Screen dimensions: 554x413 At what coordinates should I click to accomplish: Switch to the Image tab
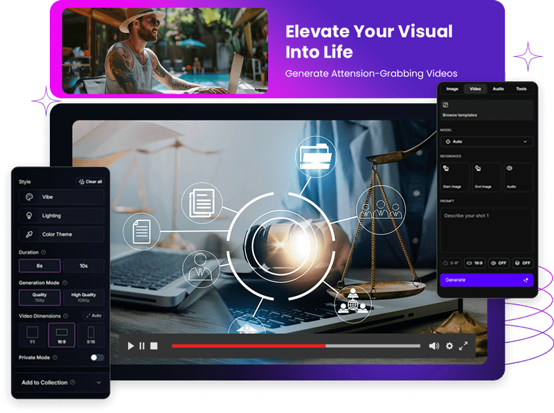click(x=452, y=89)
